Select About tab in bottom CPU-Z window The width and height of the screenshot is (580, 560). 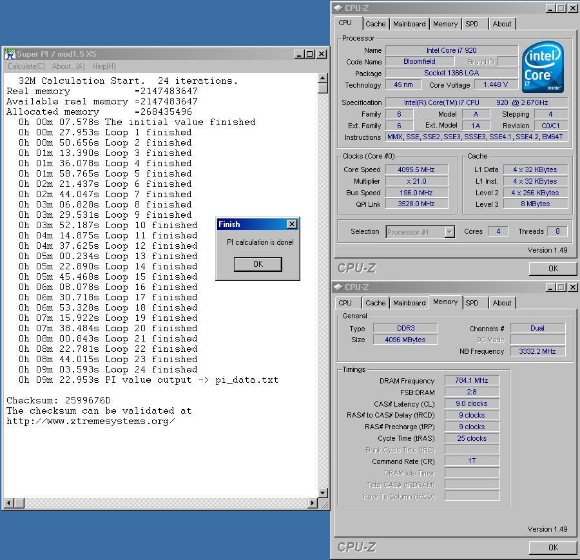pyautogui.click(x=501, y=303)
